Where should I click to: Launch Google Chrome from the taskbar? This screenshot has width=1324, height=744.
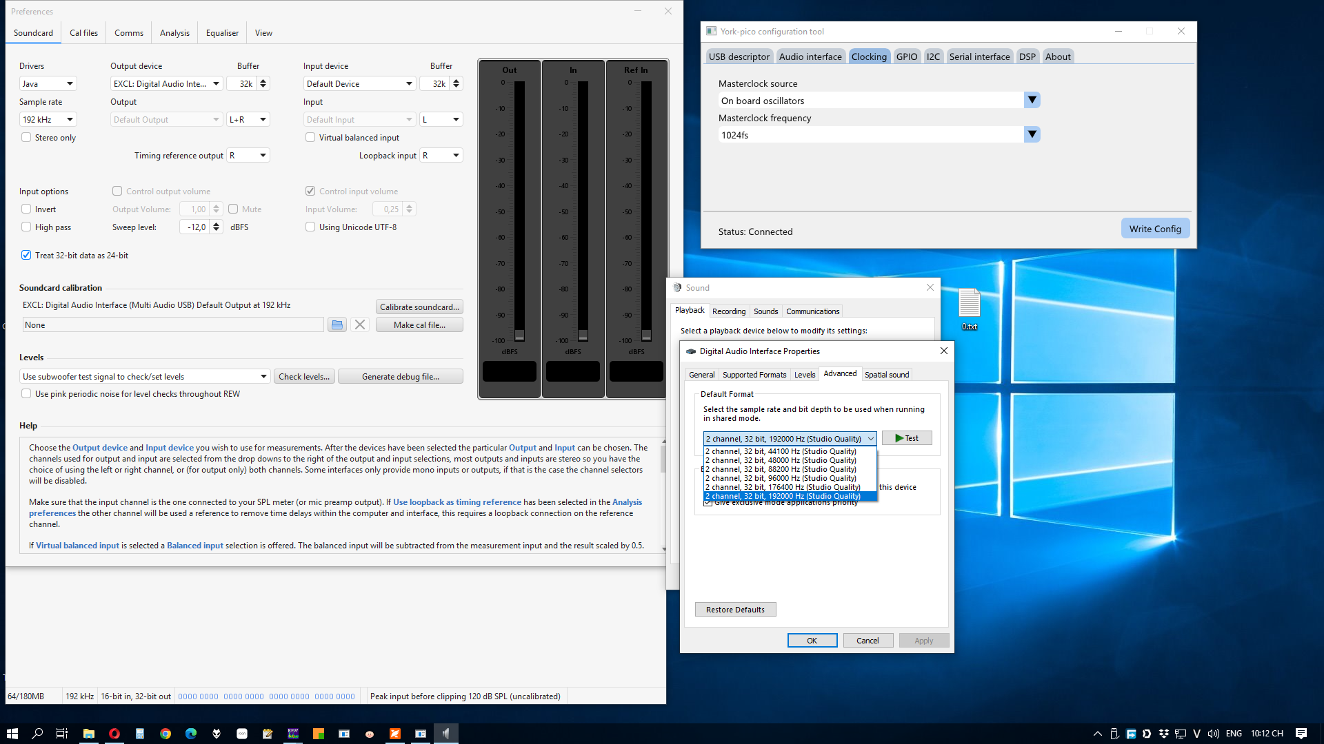pos(165,734)
